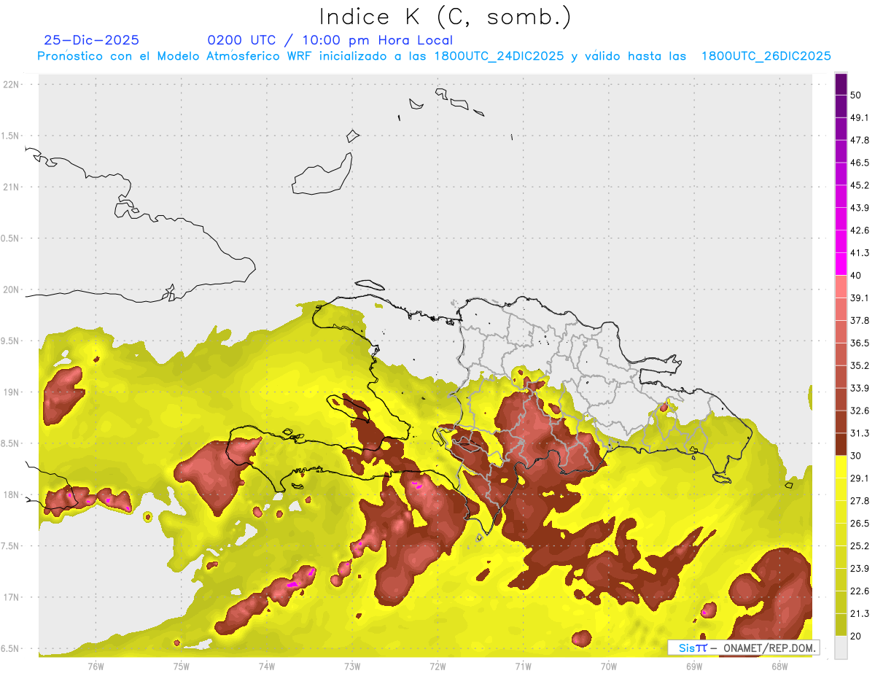Click the colorbar value '23.9'
Image resolution: width=875 pixels, height=676 pixels.
(x=860, y=569)
